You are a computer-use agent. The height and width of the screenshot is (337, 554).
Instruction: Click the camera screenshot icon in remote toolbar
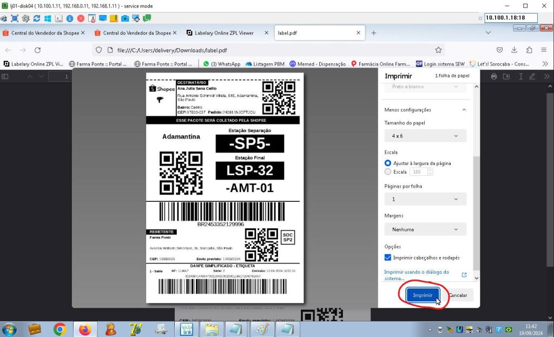[x=125, y=18]
